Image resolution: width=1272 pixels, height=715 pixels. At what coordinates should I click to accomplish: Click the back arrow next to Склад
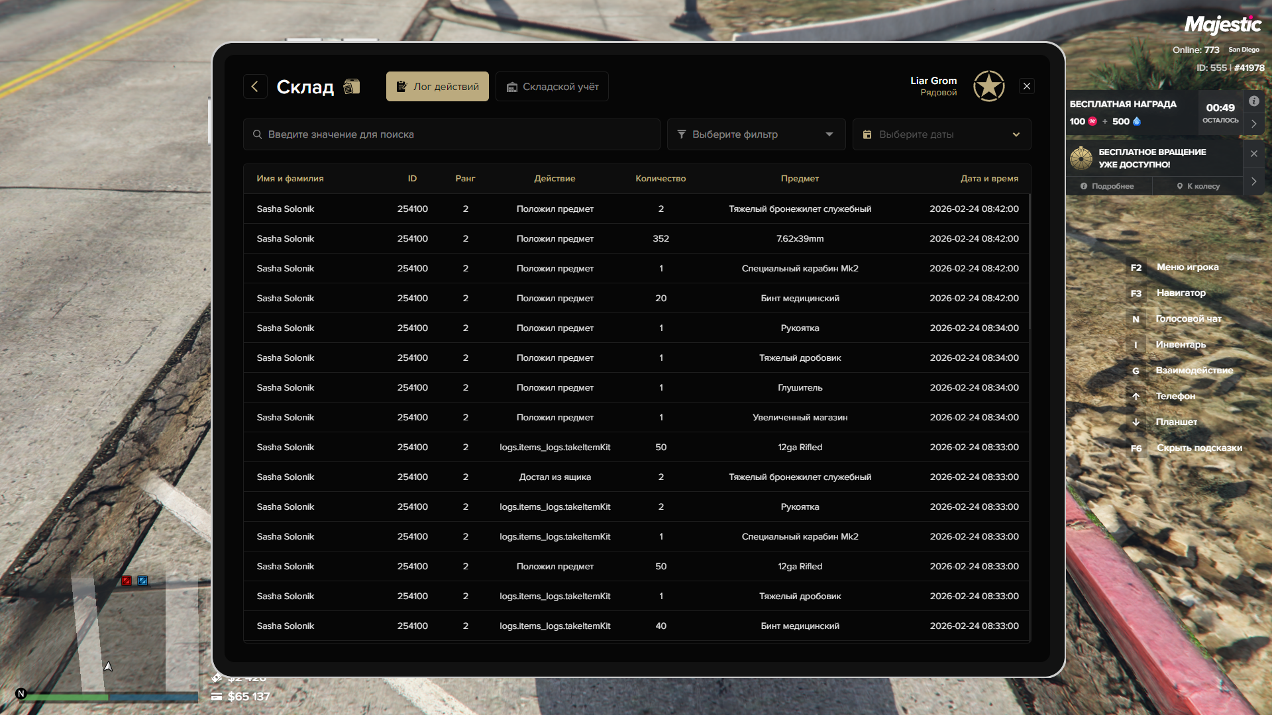(x=255, y=87)
